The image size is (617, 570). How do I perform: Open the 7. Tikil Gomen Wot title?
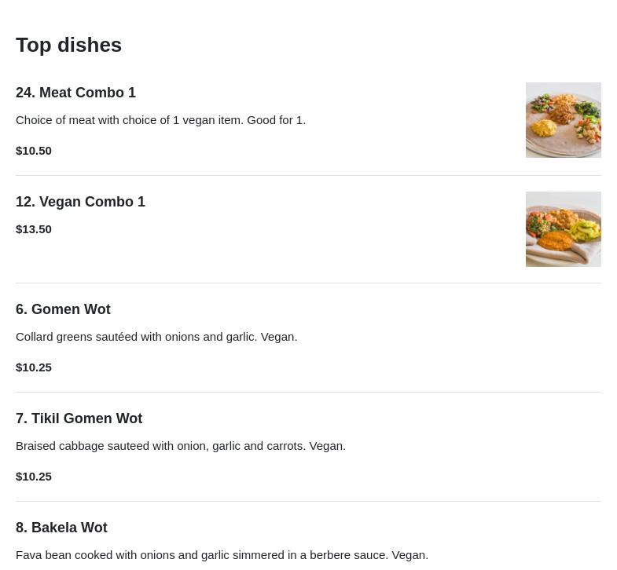coord(79,418)
